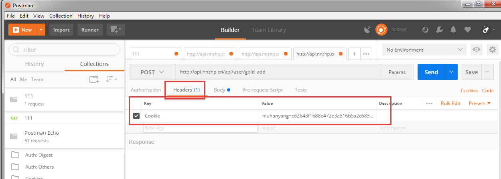Click the interceptor satellite icon
The image size is (501, 179).
tap(367, 30)
